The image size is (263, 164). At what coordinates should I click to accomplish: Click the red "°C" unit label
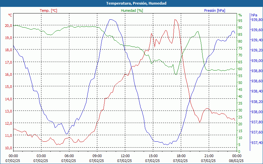point(10,15)
